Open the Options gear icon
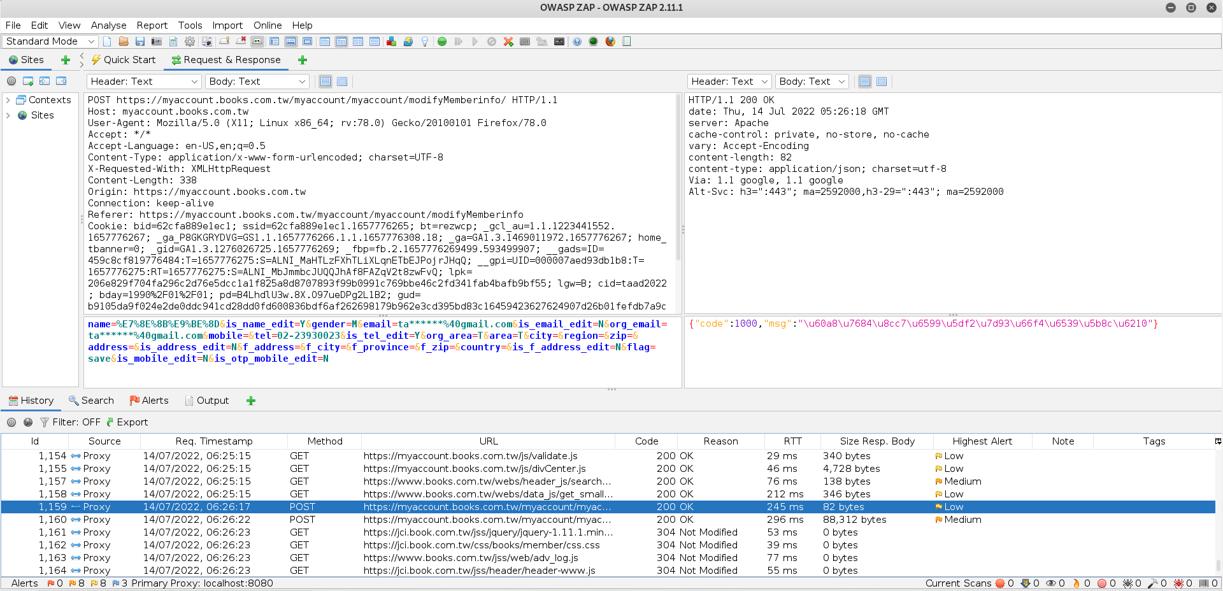 pyautogui.click(x=190, y=41)
